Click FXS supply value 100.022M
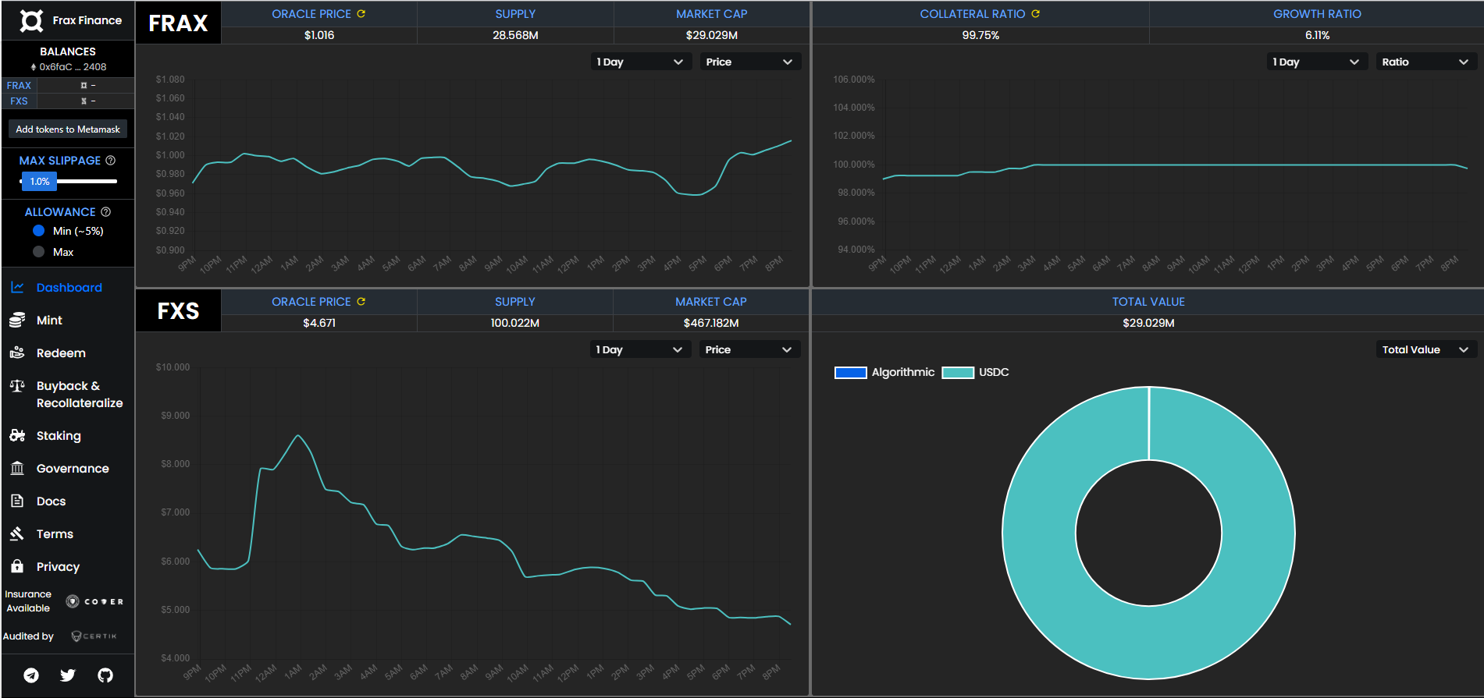The width and height of the screenshot is (1484, 698). 515,323
